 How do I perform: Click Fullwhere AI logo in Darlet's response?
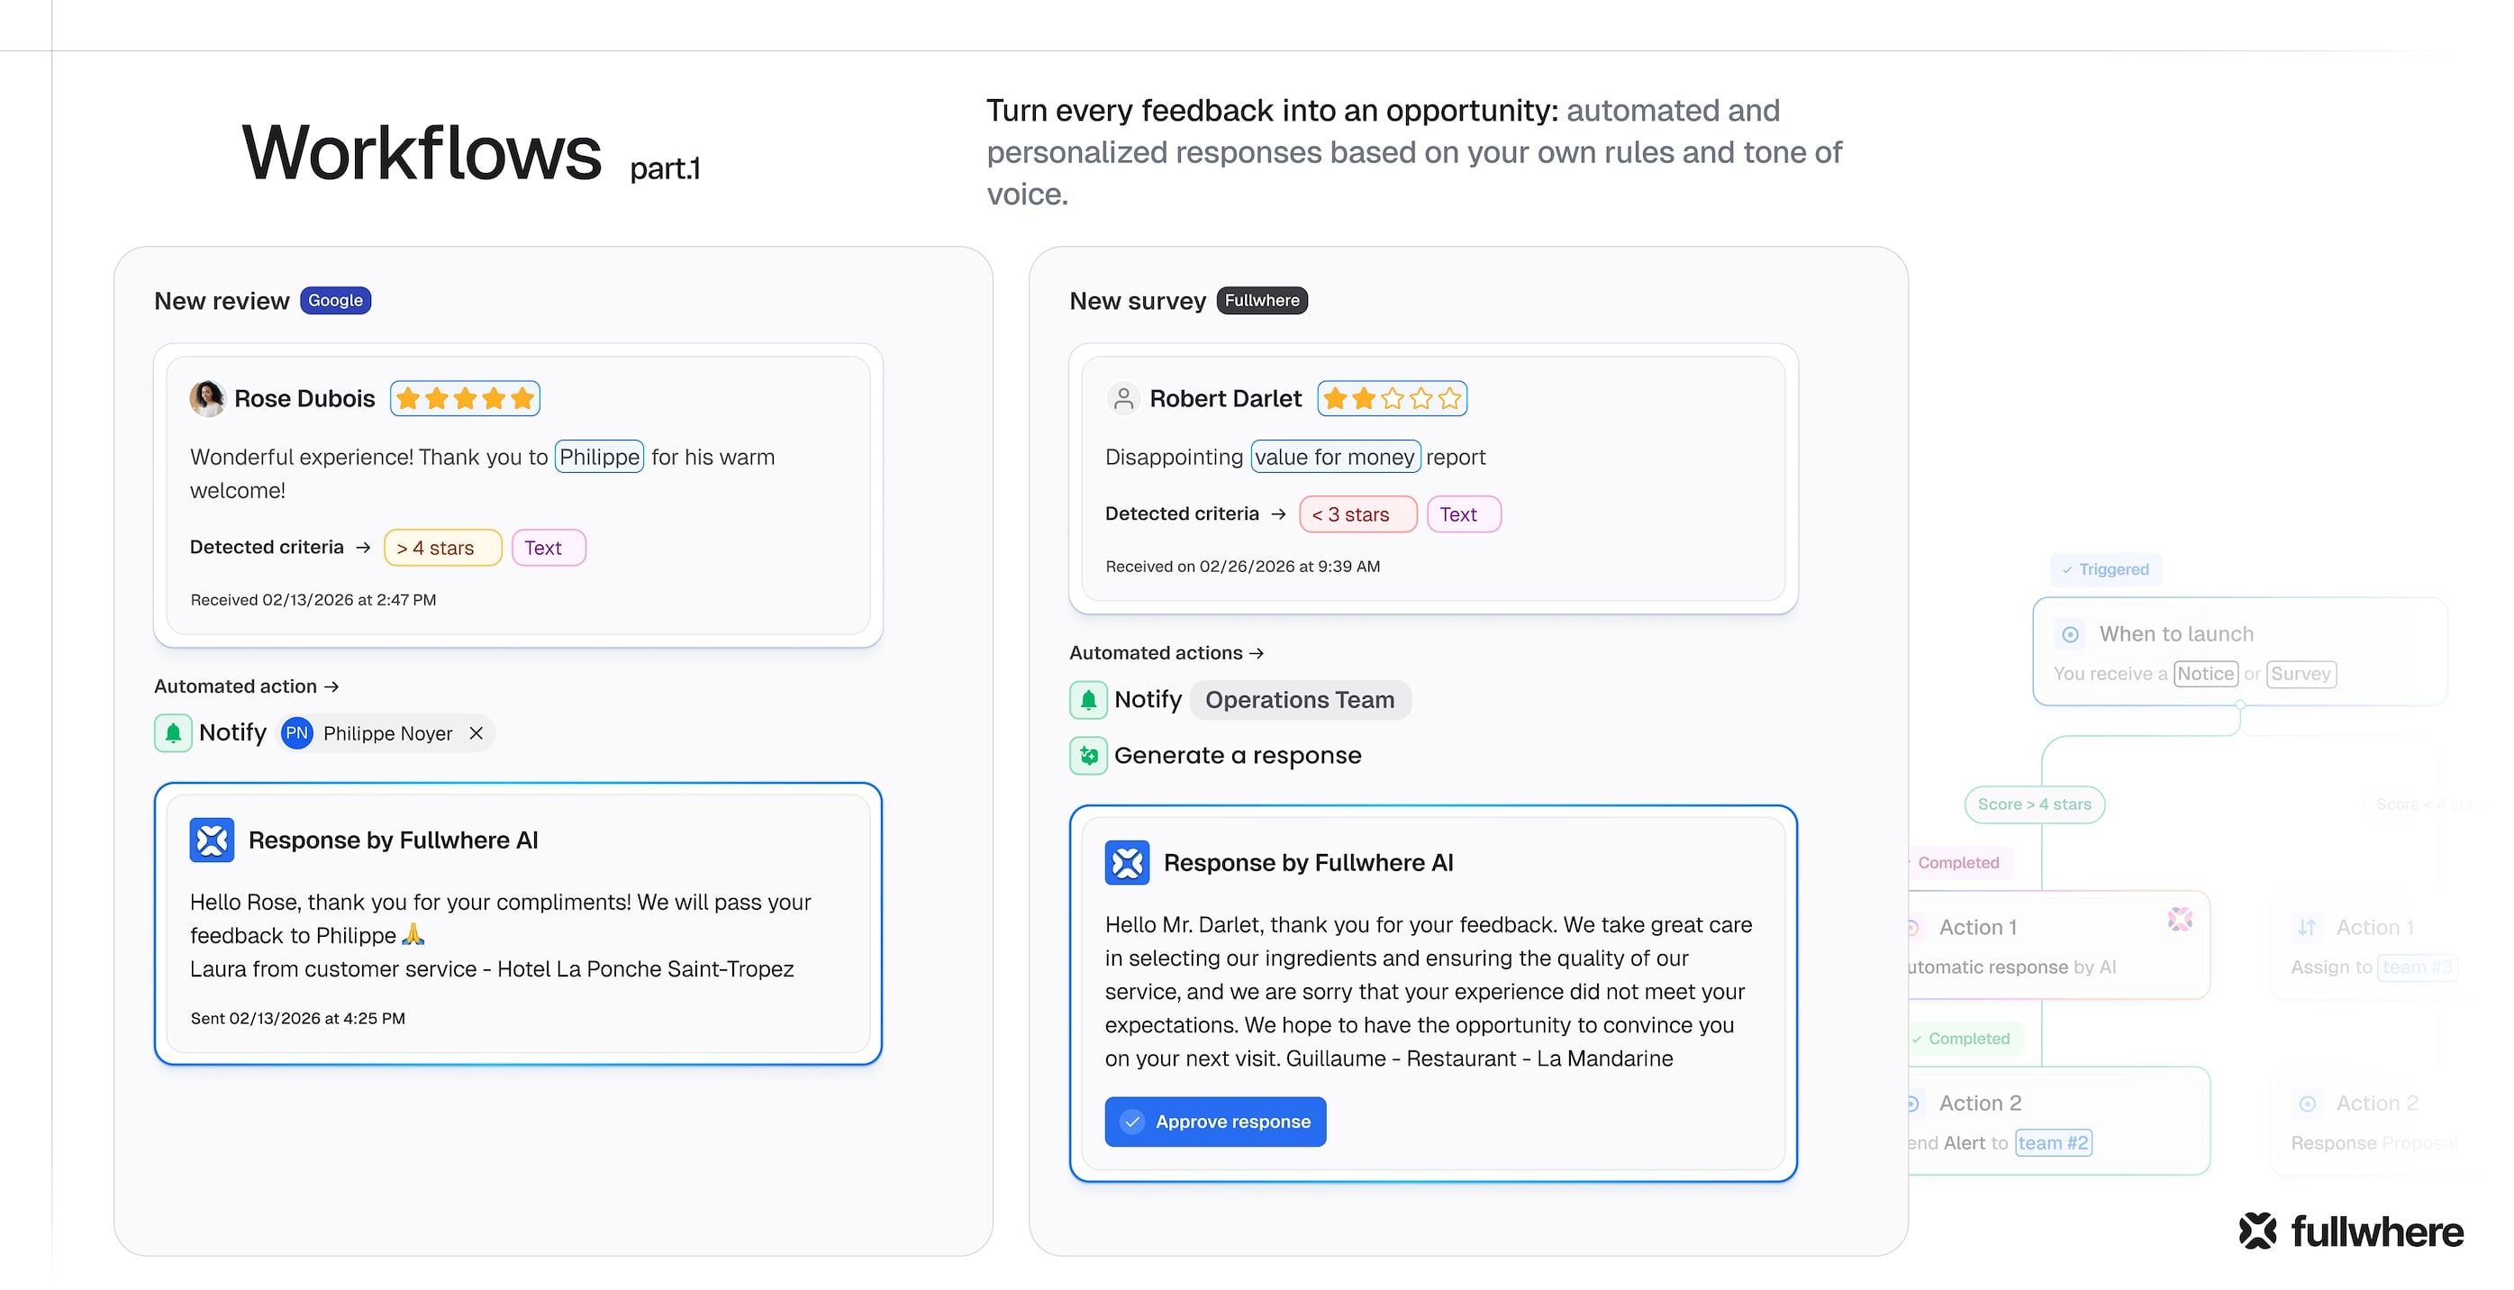(1127, 863)
